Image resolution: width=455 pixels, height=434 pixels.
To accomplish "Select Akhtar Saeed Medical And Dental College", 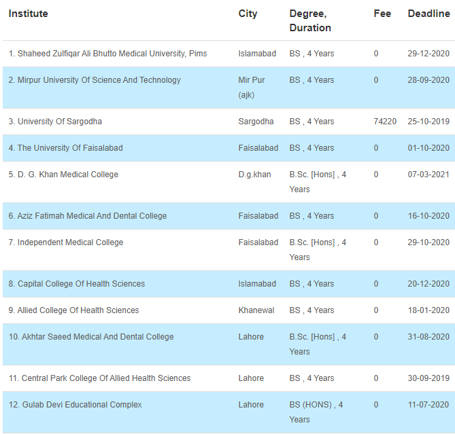I will tap(91, 337).
